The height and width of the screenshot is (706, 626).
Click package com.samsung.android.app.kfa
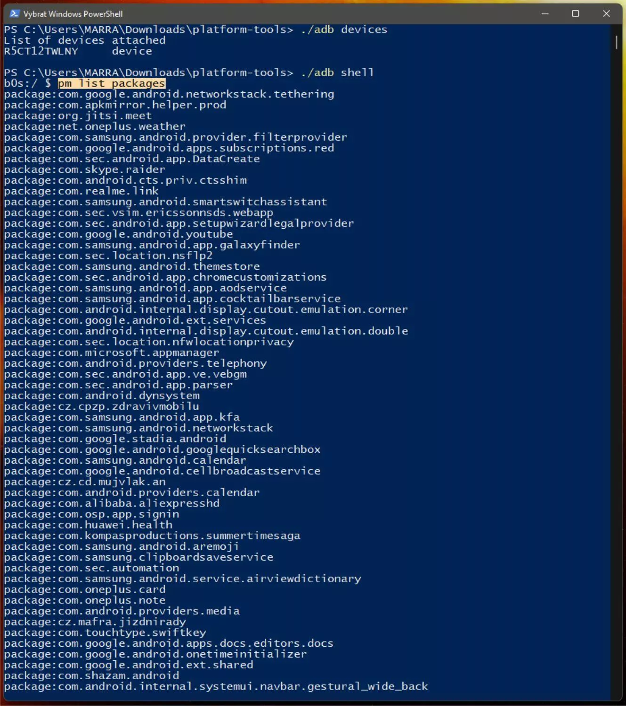(x=122, y=417)
